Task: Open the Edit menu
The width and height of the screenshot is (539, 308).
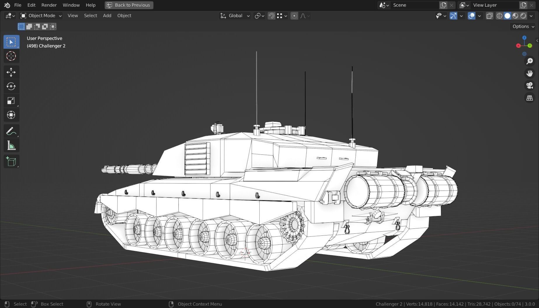Action: coord(31,5)
